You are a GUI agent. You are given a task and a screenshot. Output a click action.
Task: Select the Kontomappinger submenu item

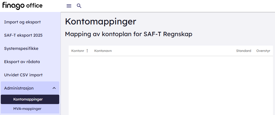(x=28, y=99)
